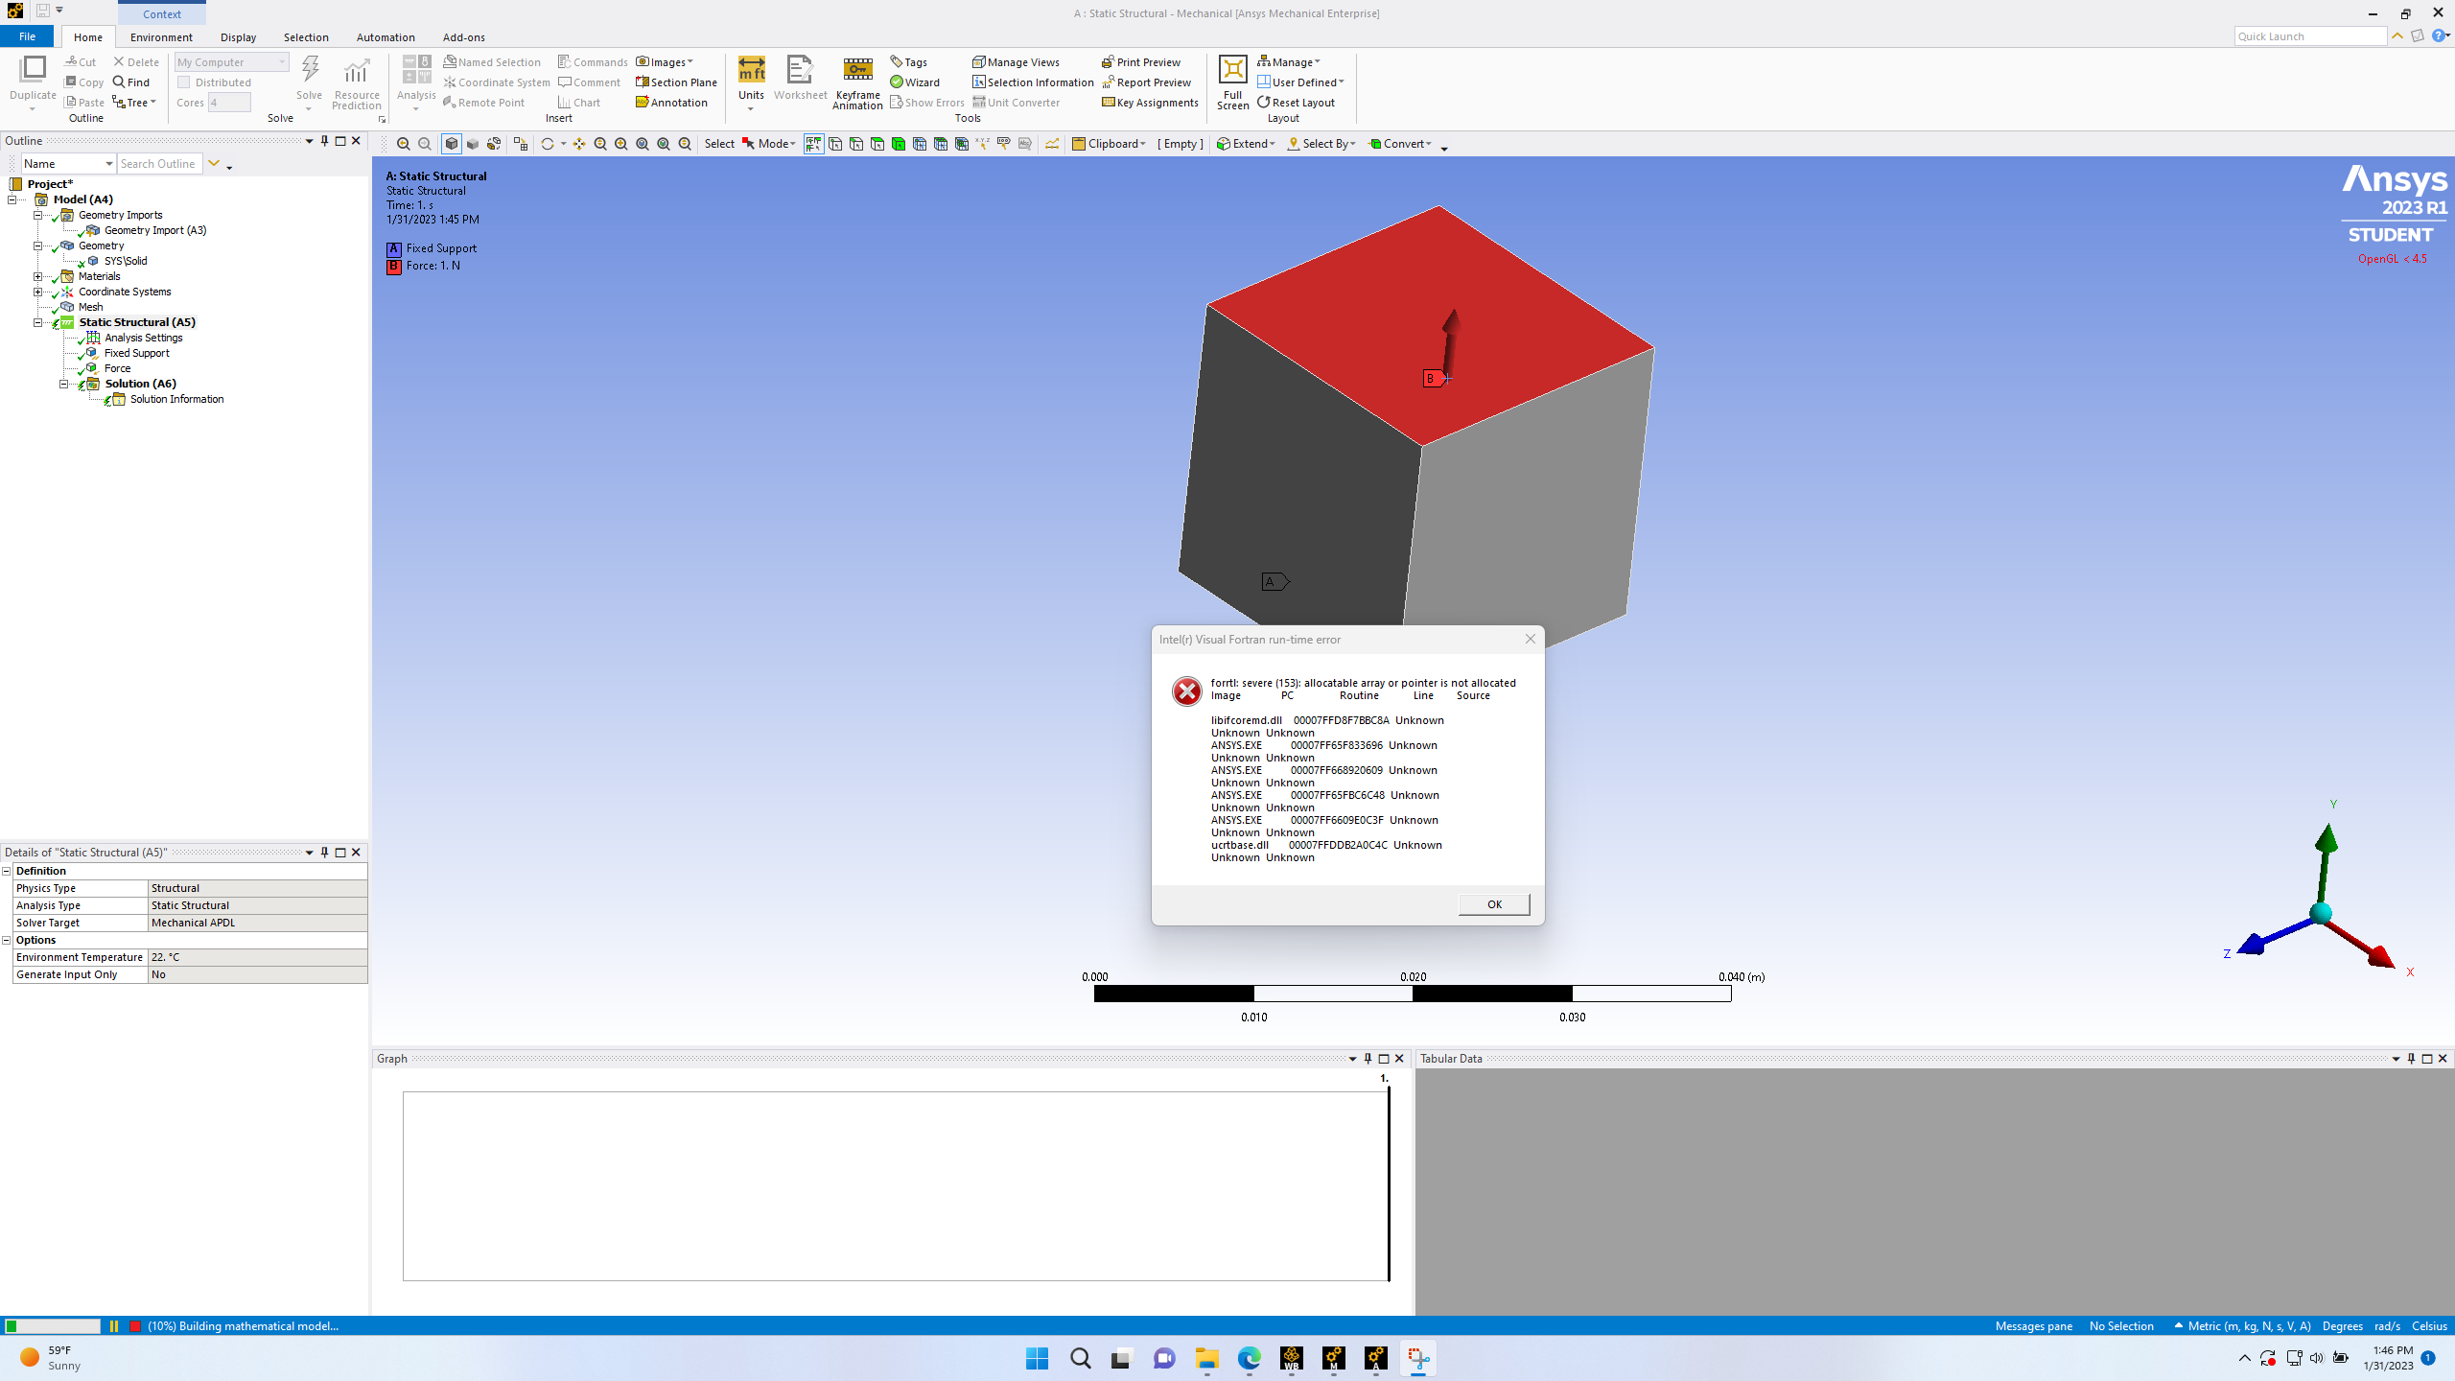The image size is (2455, 1381).
Task: Collapse the Definition section in Details
Action: click(7, 871)
